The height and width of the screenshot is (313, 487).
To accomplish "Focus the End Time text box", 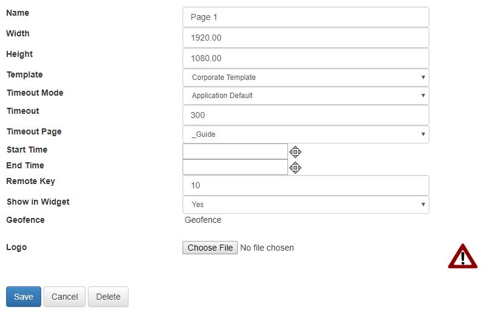I will 235,167.
